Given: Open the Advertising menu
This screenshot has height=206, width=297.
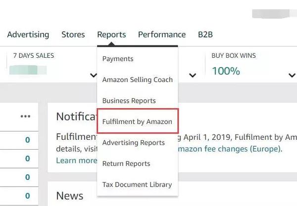Looking at the screenshot, I should click(28, 35).
